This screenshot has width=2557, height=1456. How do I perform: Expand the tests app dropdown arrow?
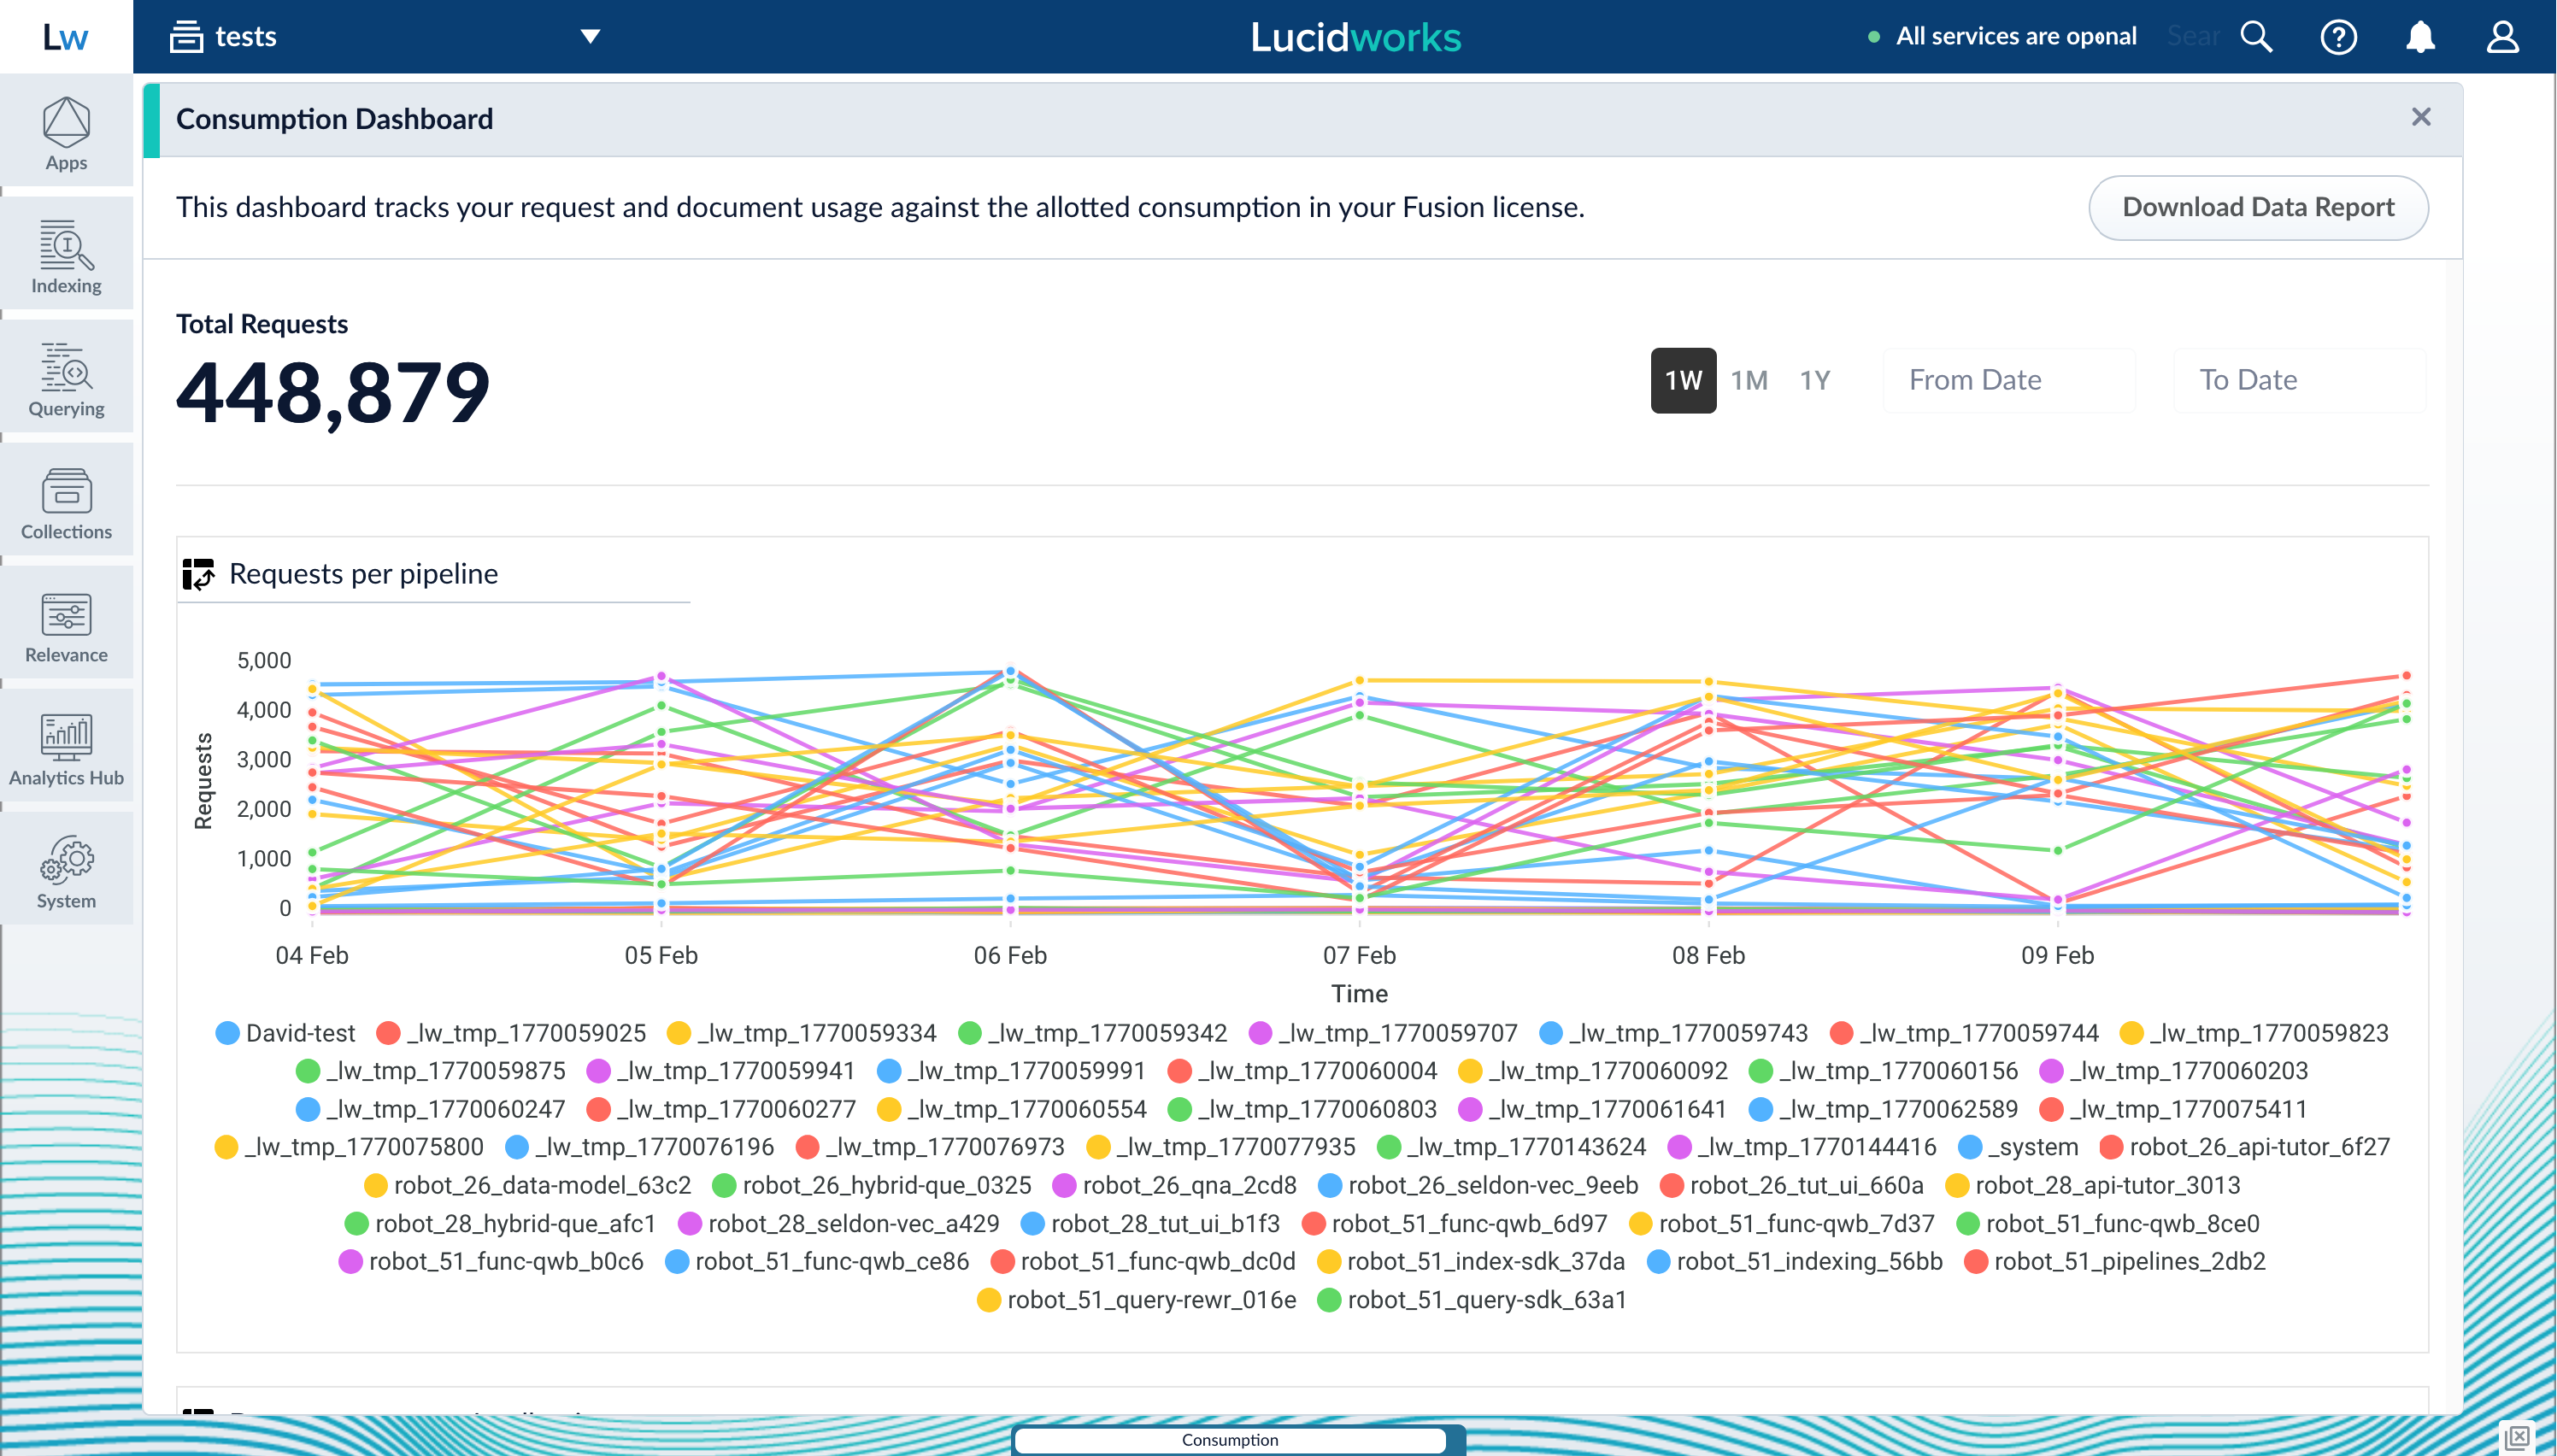tap(590, 37)
